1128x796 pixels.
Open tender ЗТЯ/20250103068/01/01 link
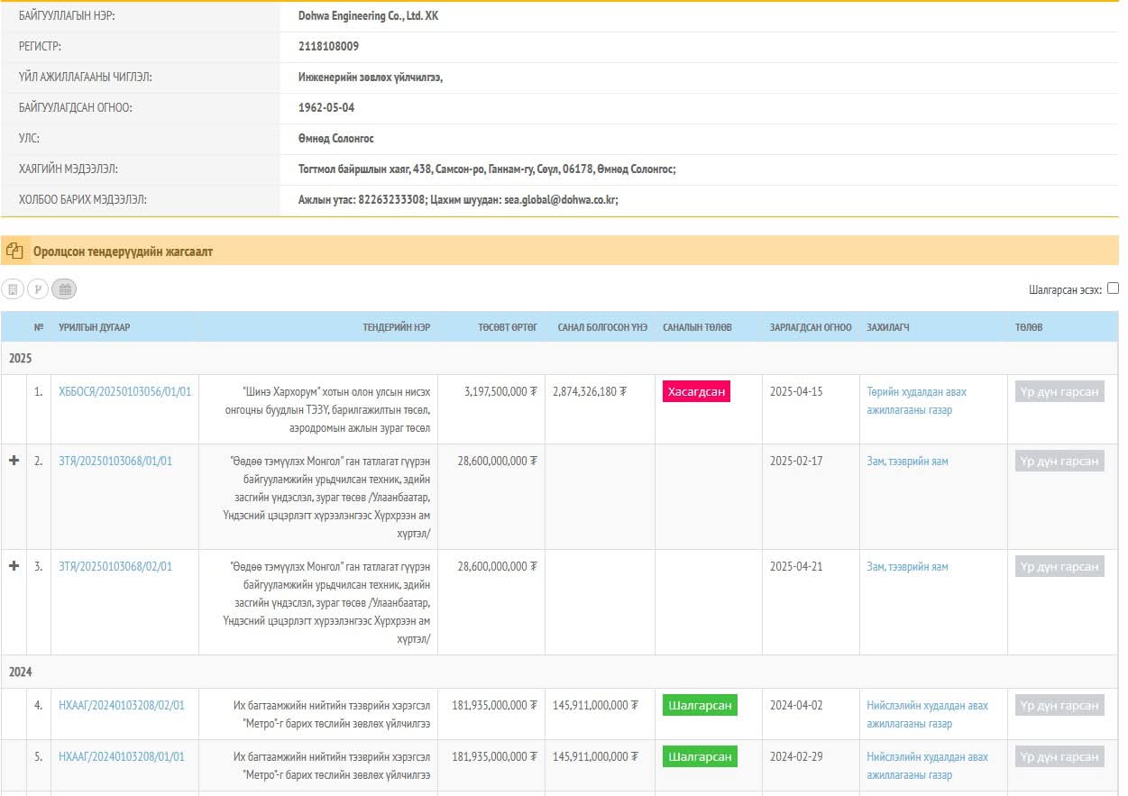pyautogui.click(x=115, y=462)
